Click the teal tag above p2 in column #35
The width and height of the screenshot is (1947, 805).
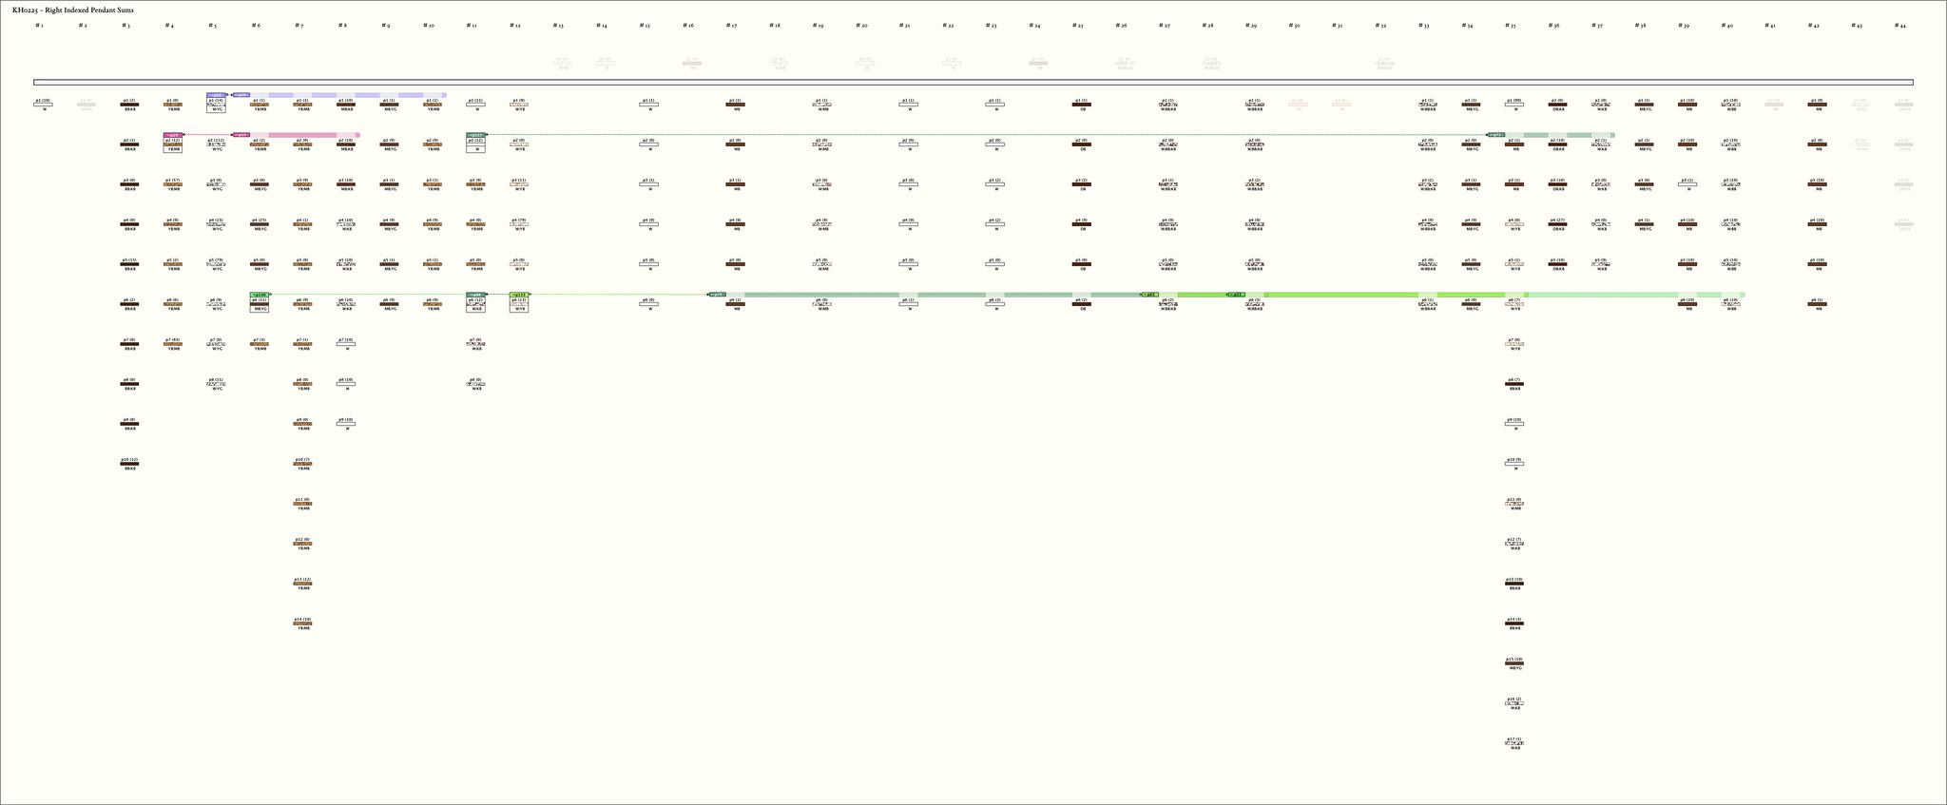pos(1495,135)
